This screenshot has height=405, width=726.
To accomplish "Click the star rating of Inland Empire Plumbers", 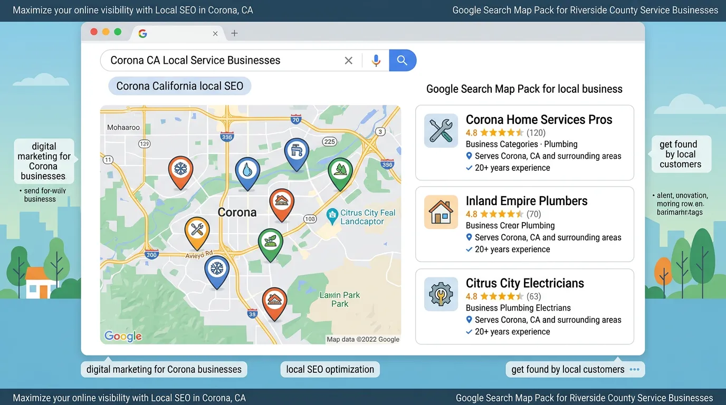I will 502,214.
